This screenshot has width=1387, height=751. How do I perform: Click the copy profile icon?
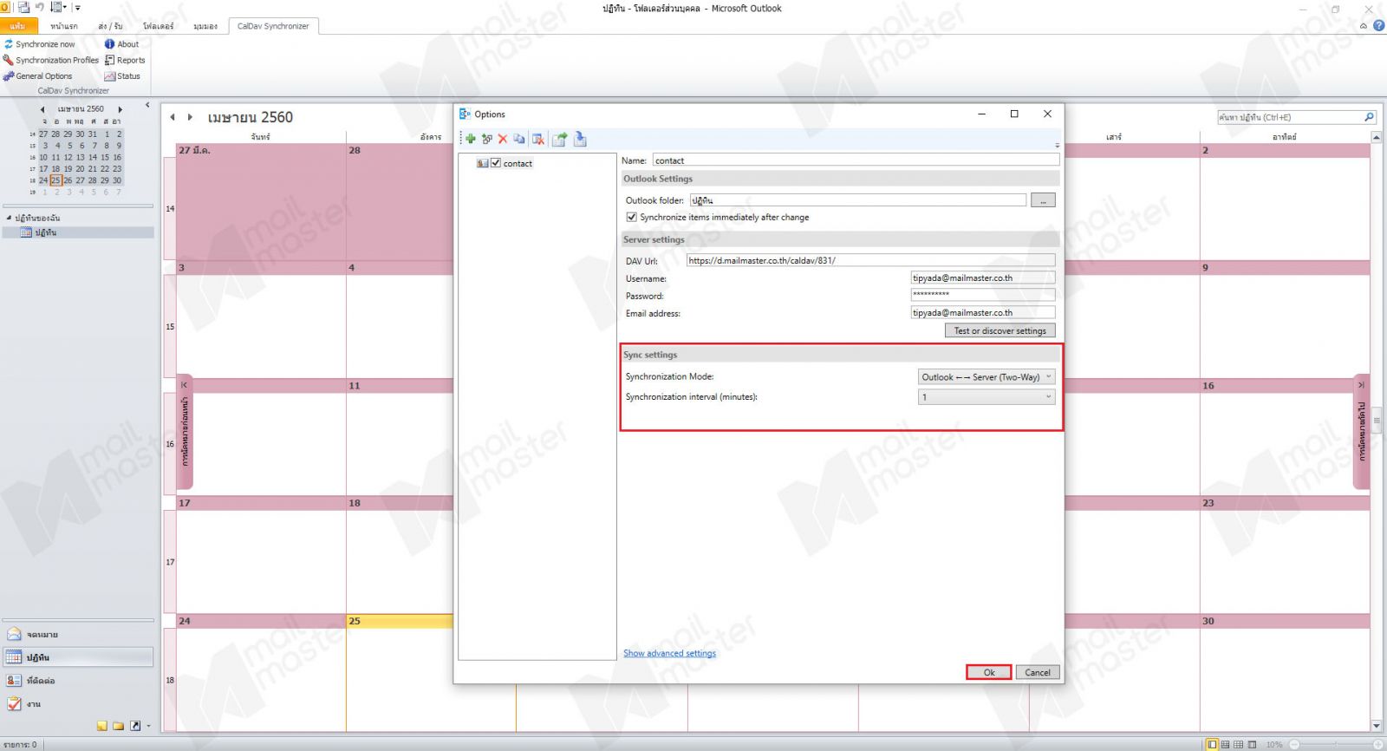518,139
